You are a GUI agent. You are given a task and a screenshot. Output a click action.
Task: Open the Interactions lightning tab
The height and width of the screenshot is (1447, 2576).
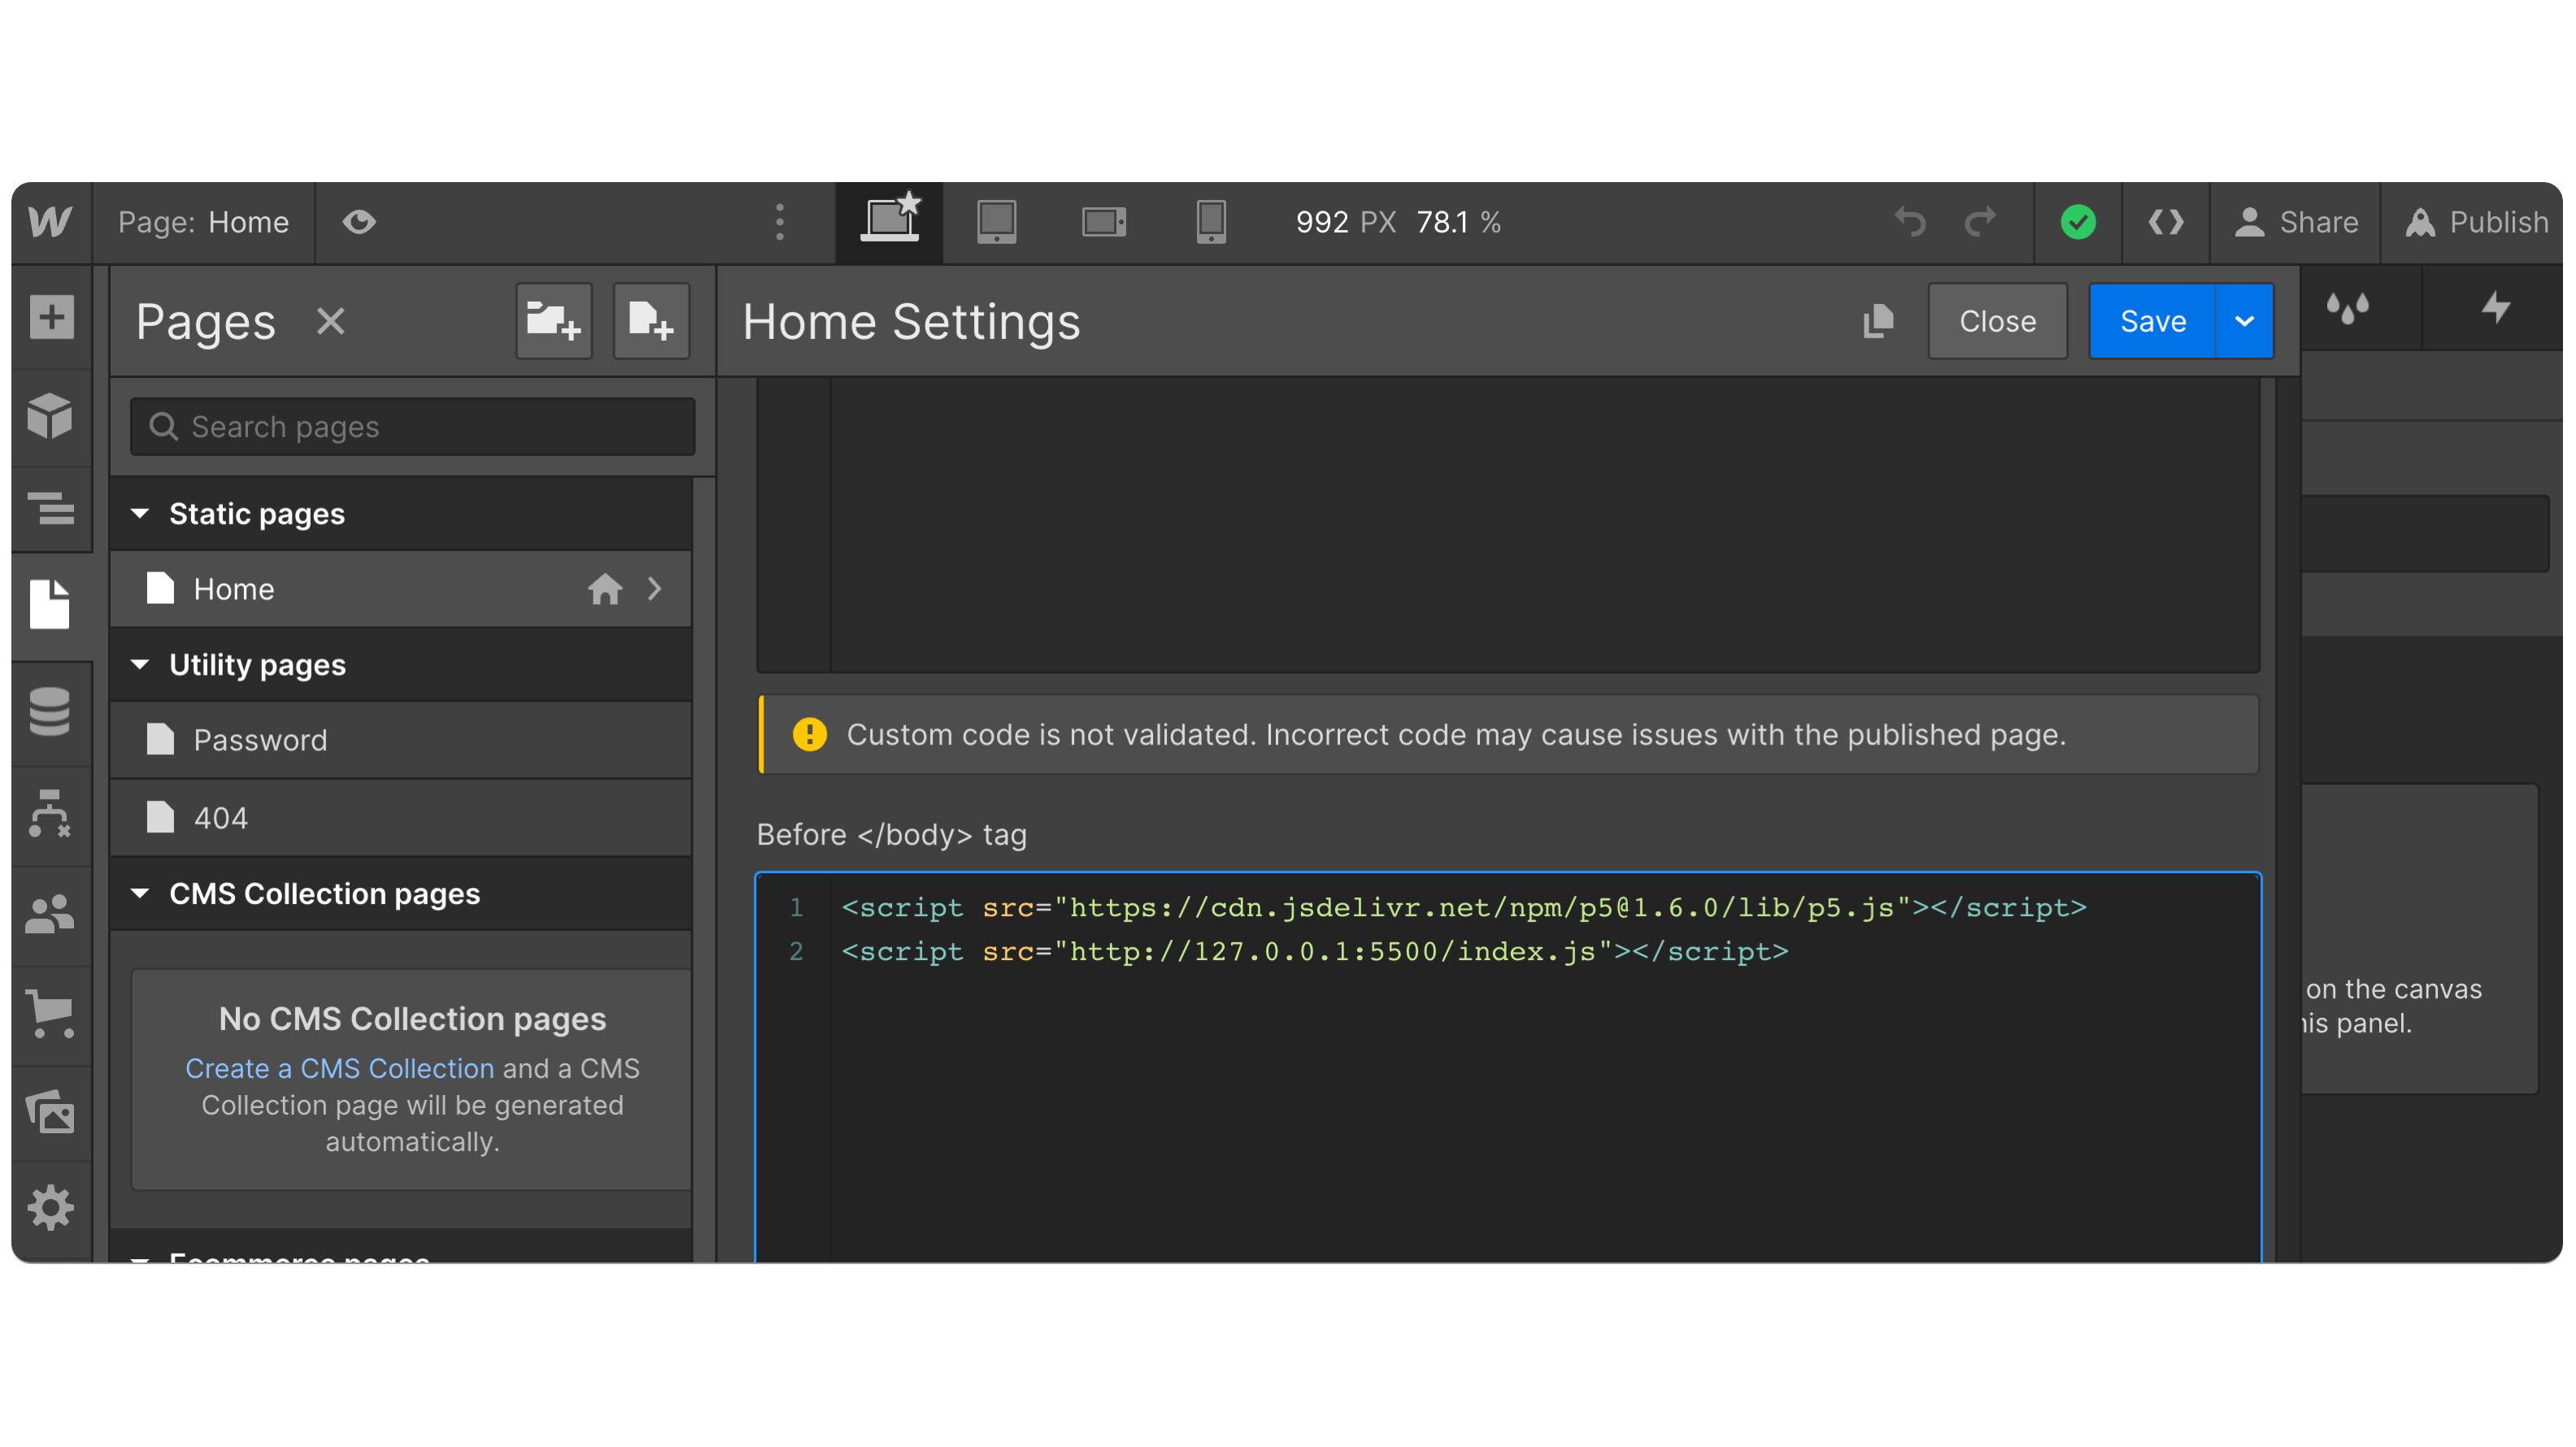pos(2496,308)
